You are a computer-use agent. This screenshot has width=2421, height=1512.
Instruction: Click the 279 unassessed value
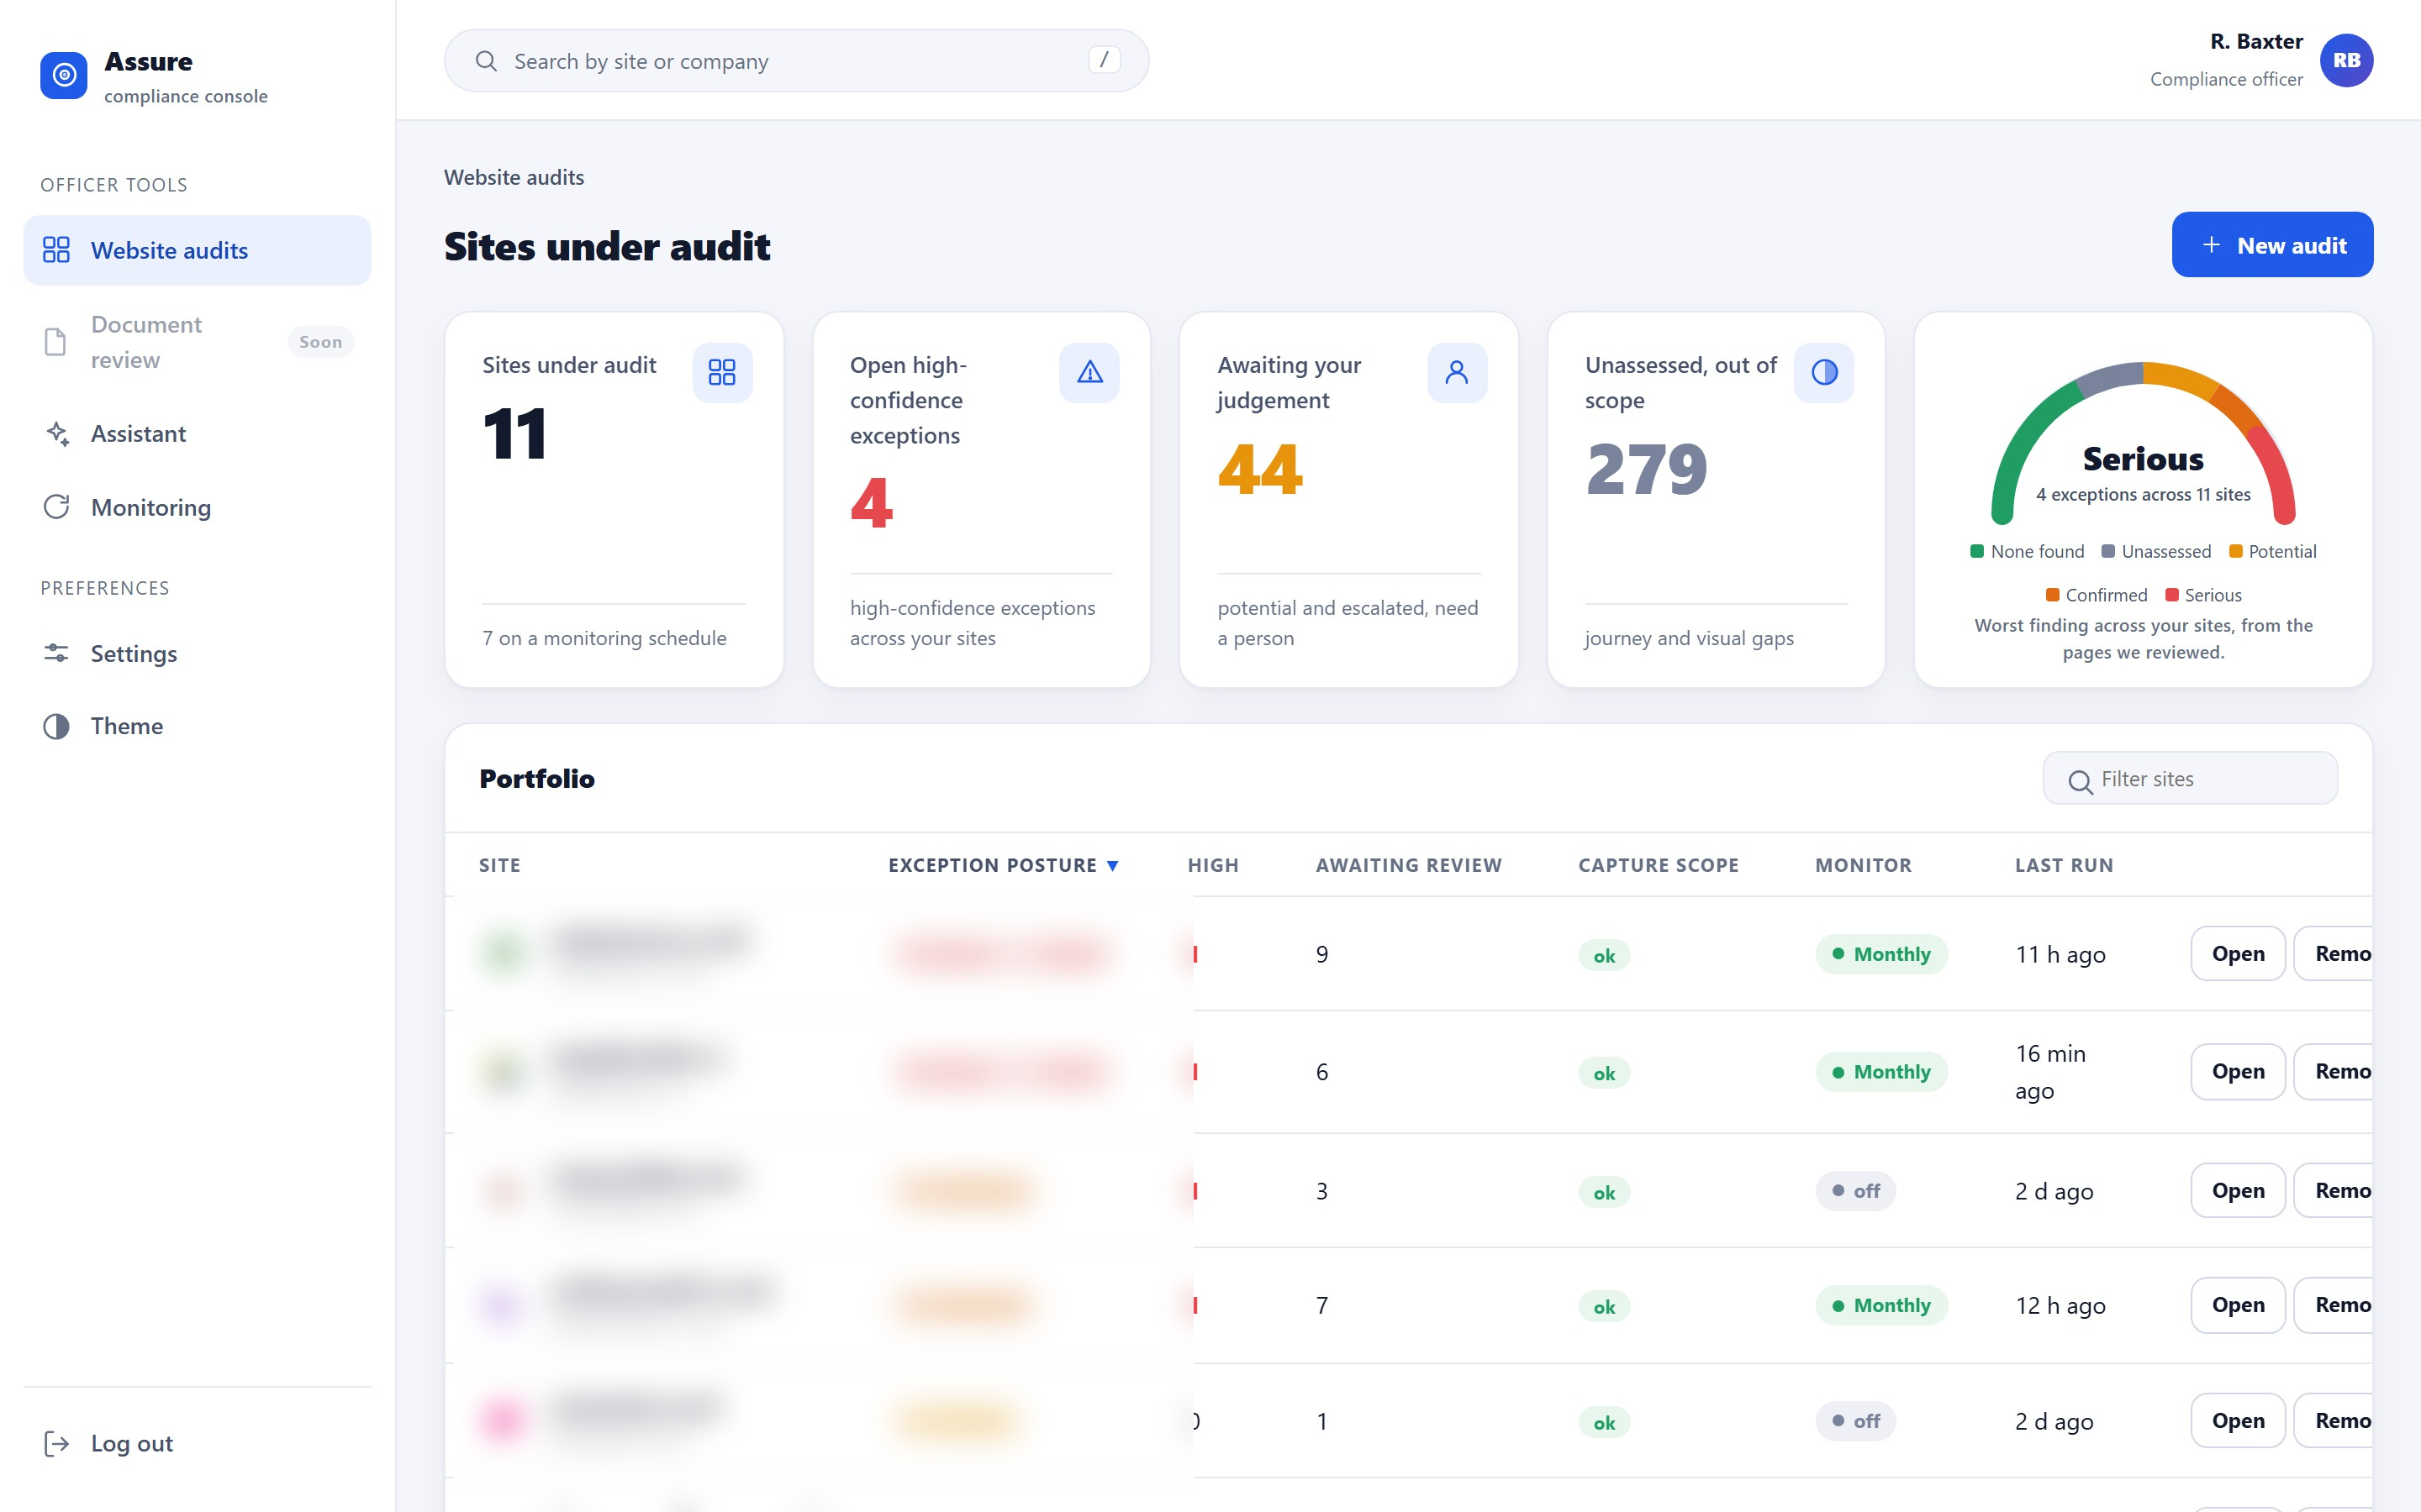[x=1647, y=469]
